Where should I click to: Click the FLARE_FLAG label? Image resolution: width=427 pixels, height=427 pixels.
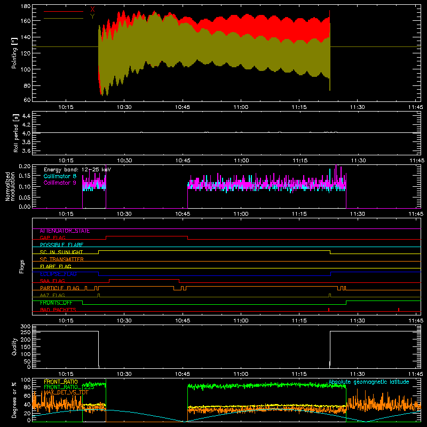pos(56,266)
